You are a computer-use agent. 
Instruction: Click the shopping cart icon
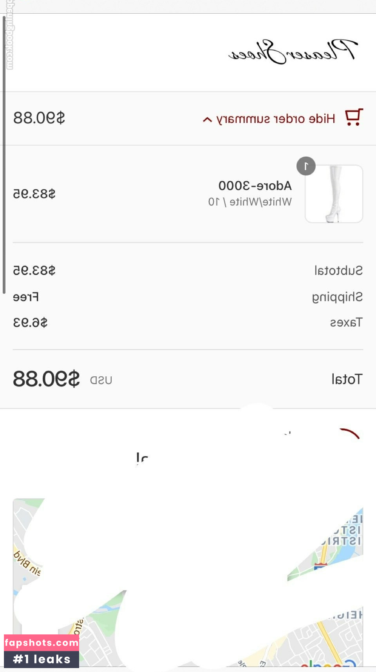point(354,117)
